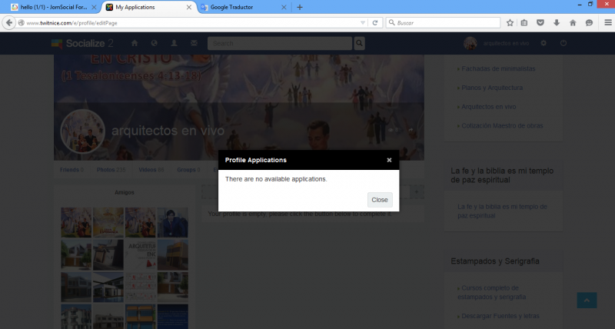This screenshot has height=329, width=615.
Task: Go back with browser back arrow
Action: (x=9, y=23)
